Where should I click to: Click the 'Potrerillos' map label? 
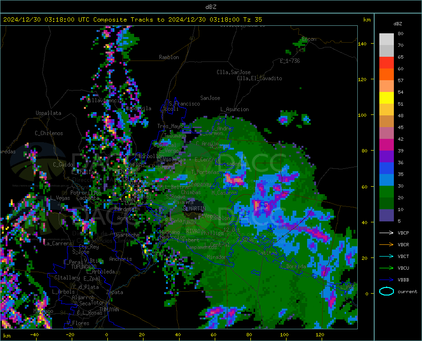(x=86, y=193)
